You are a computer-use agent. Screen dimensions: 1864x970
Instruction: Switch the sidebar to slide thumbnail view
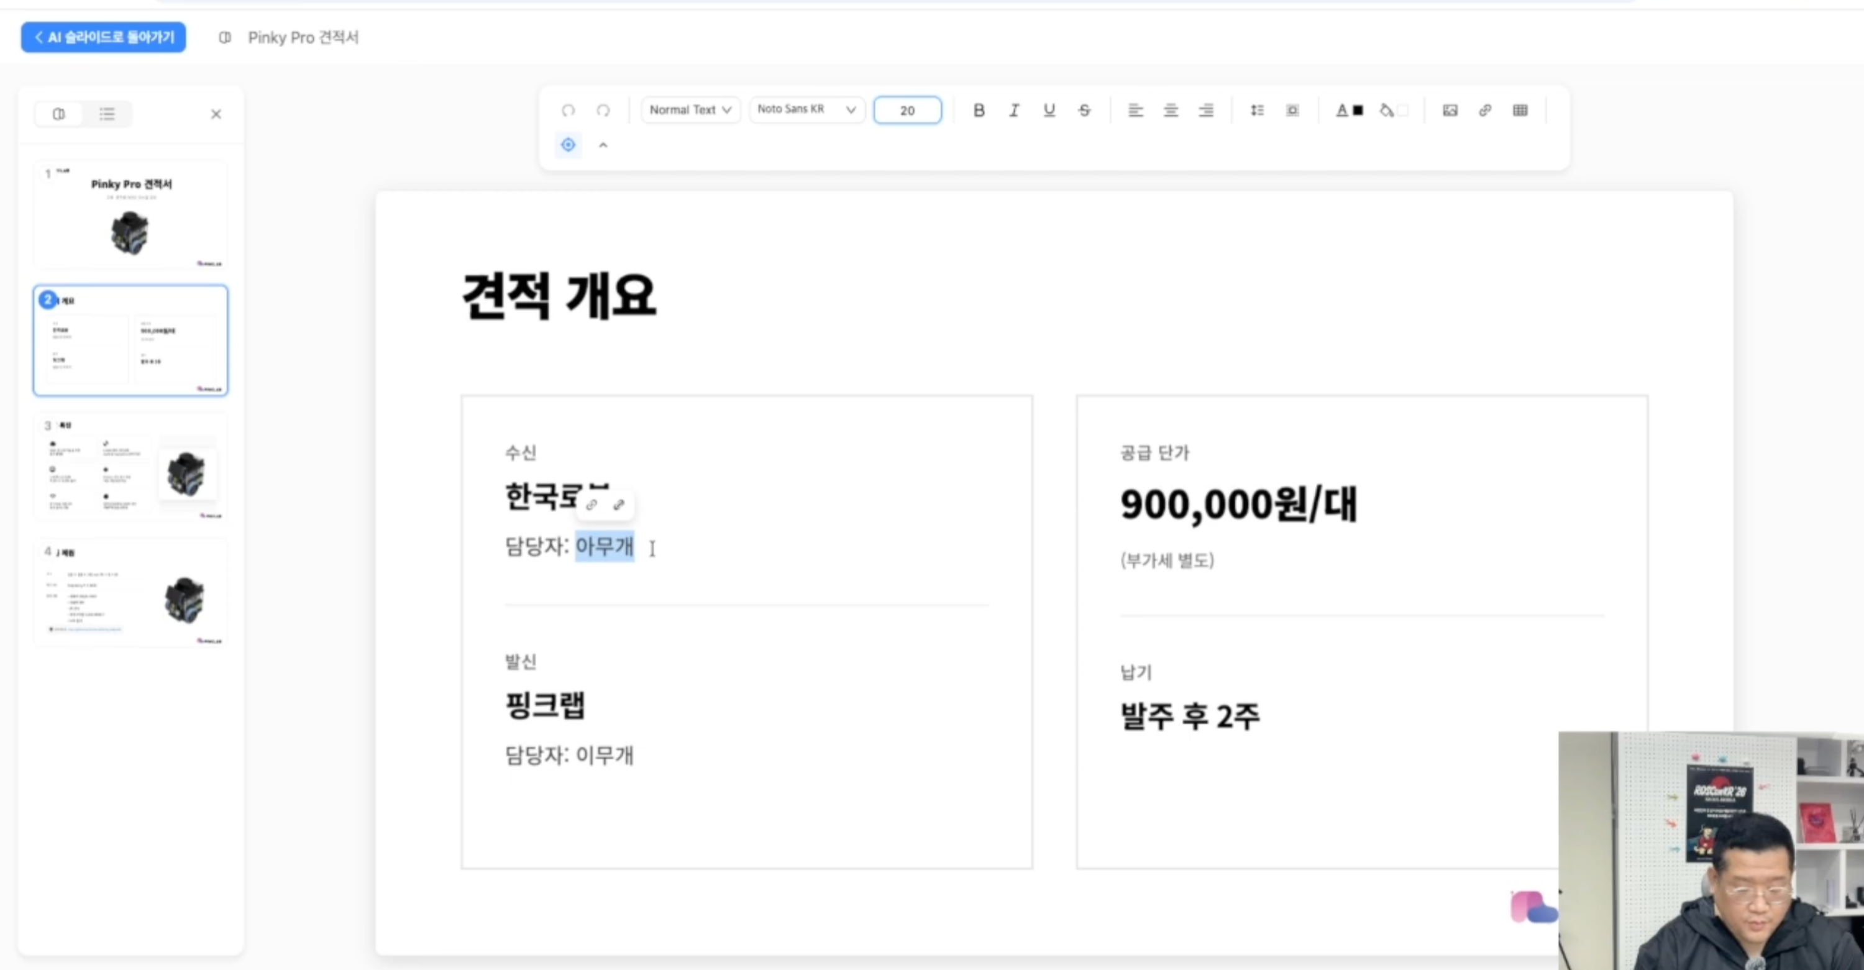click(x=59, y=114)
